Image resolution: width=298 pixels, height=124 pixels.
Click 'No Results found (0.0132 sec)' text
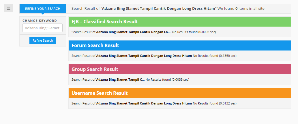click(x=215, y=103)
